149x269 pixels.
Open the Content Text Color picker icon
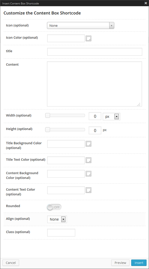[88, 190]
